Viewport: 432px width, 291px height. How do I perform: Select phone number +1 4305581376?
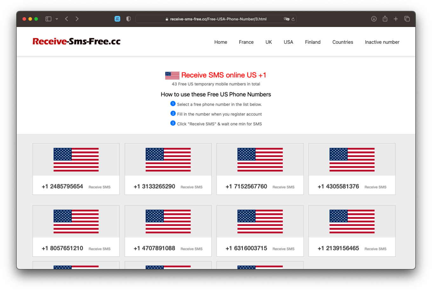(x=338, y=187)
